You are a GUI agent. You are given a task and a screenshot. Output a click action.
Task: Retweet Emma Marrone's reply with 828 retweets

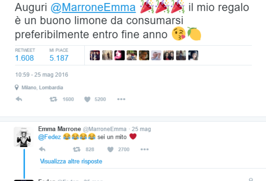77,149
